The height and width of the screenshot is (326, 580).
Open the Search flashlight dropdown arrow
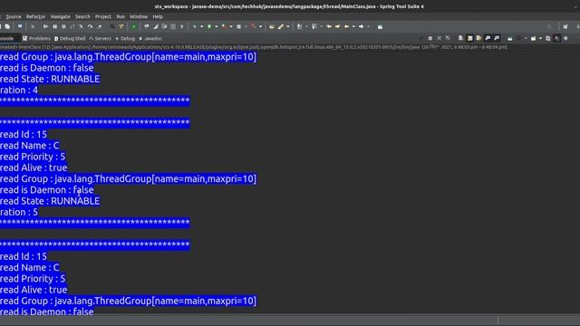tap(288, 26)
